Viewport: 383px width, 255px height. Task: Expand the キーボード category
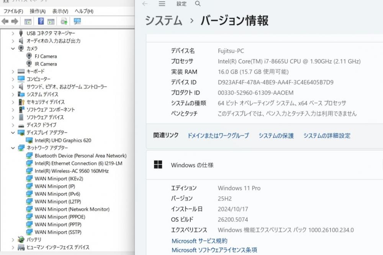pos(13,71)
